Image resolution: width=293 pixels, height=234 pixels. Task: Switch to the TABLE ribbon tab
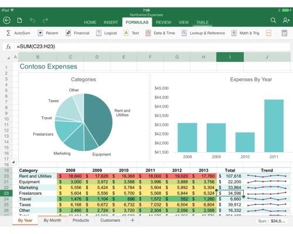(x=202, y=22)
